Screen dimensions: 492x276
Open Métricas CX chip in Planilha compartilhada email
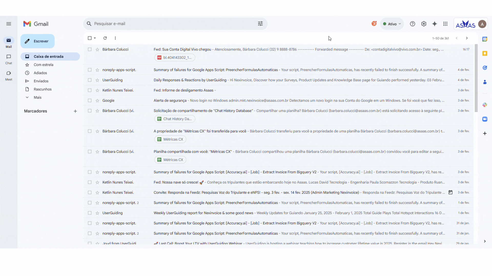[170, 160]
